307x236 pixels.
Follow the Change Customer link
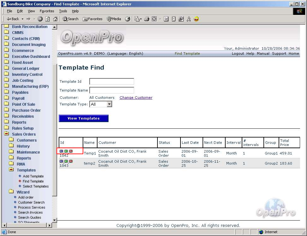136,98
